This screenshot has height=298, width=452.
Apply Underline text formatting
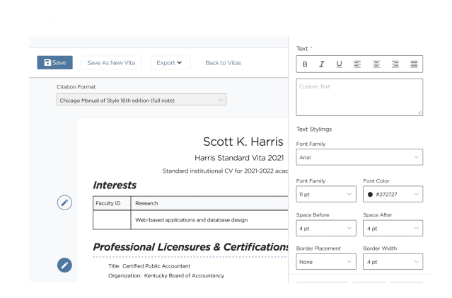[339, 64]
